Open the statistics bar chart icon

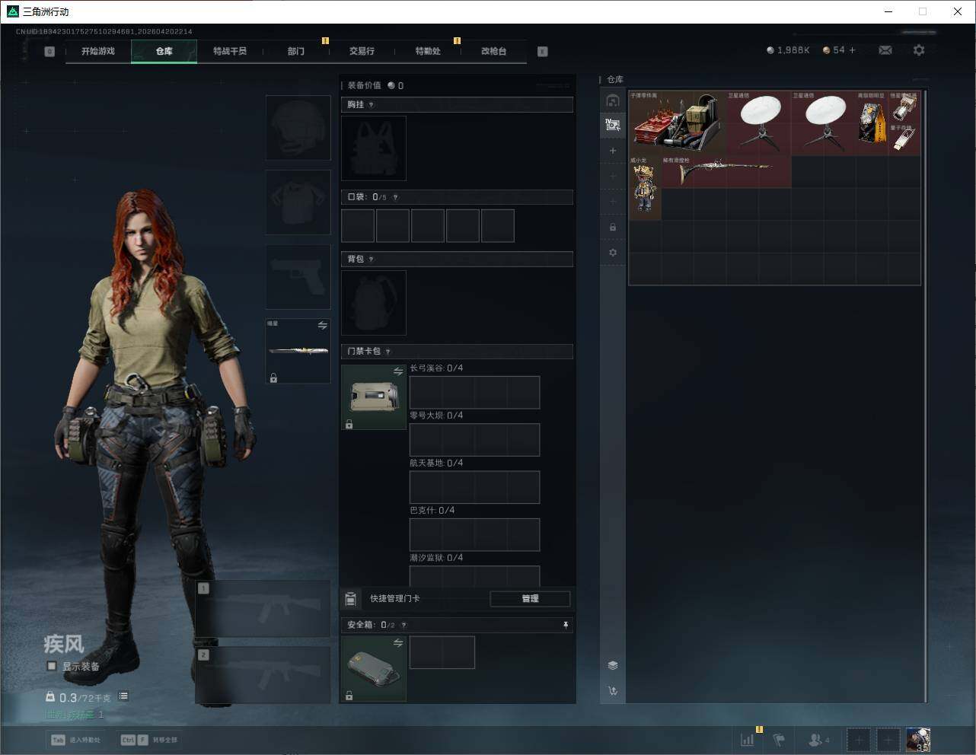[748, 739]
